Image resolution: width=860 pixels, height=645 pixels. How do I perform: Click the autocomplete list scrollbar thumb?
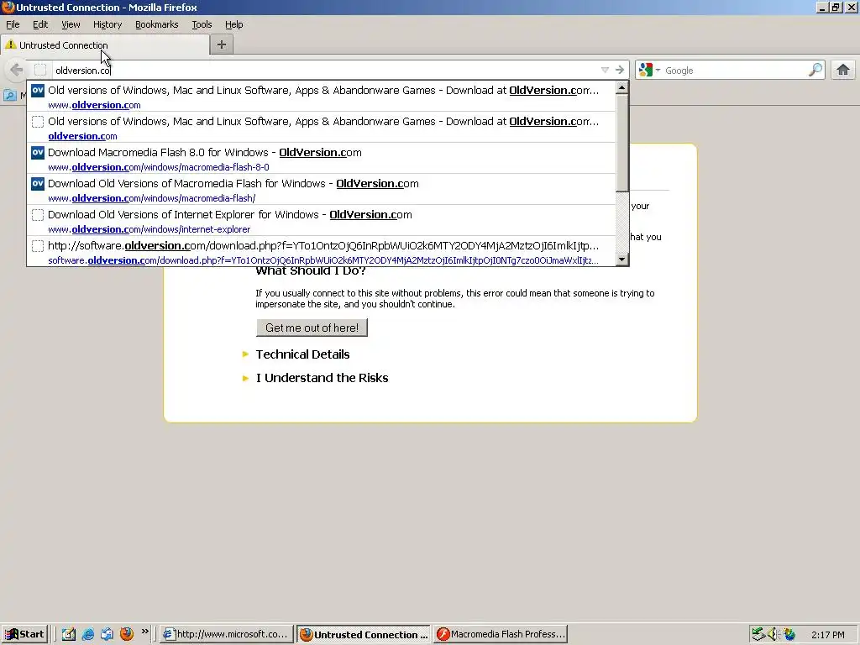click(x=621, y=143)
